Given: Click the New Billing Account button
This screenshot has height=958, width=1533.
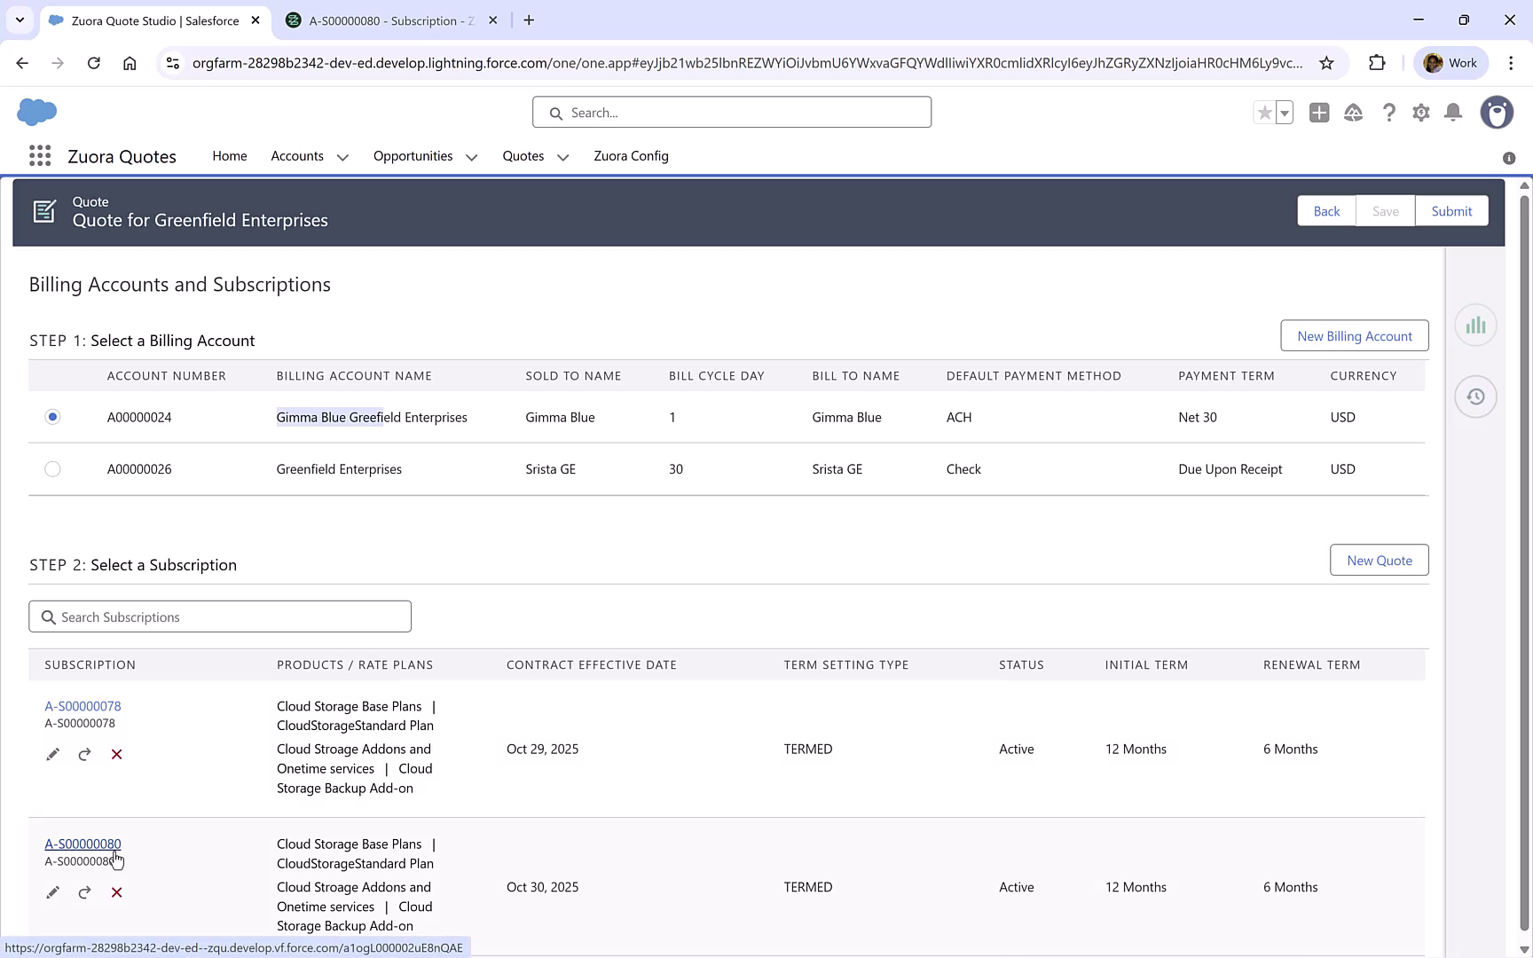Looking at the screenshot, I should 1354,336.
